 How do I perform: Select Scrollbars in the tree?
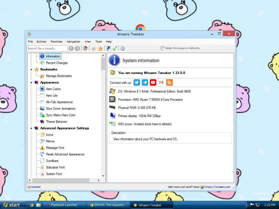(52, 161)
